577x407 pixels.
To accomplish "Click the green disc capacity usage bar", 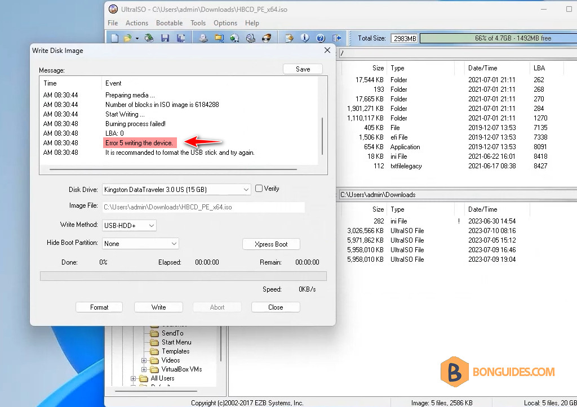I will (x=498, y=38).
